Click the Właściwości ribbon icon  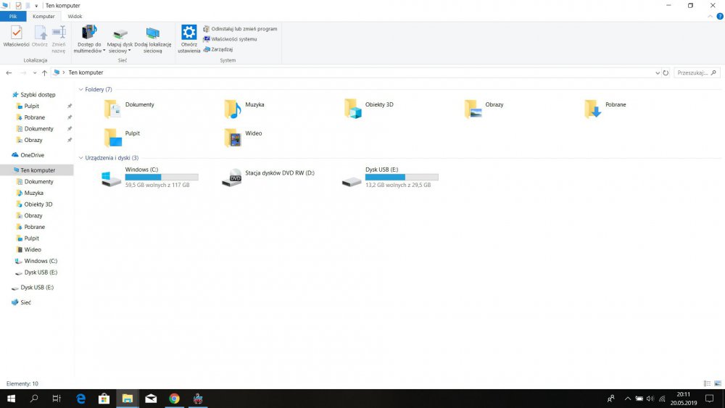coord(16,35)
